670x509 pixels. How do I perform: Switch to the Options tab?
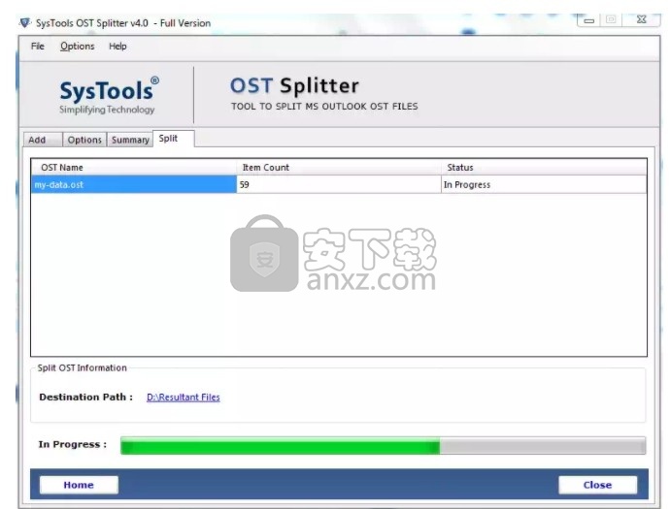click(x=84, y=140)
